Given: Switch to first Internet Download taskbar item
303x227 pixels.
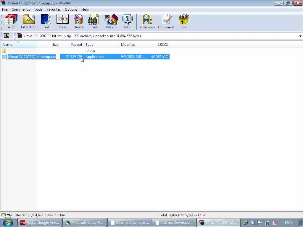Looking at the screenshot, I should coord(130,223).
